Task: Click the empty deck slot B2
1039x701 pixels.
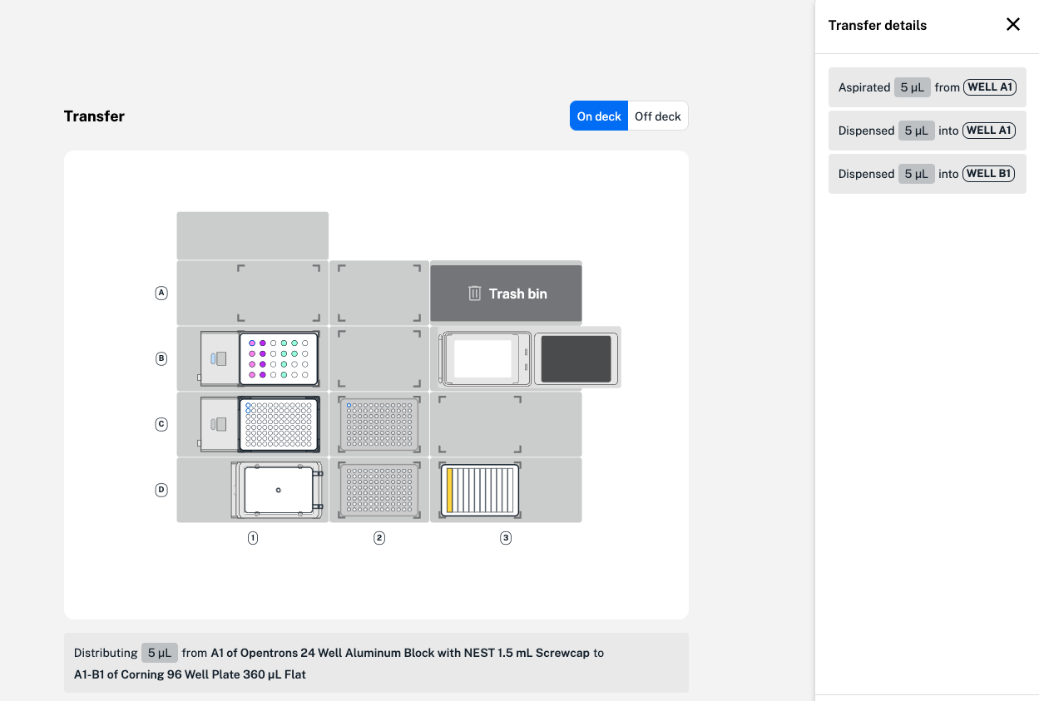Action: point(379,358)
